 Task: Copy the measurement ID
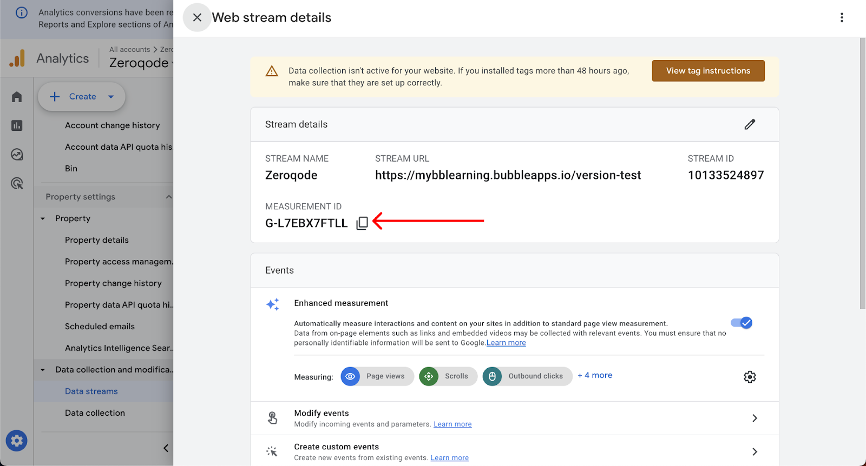(362, 223)
